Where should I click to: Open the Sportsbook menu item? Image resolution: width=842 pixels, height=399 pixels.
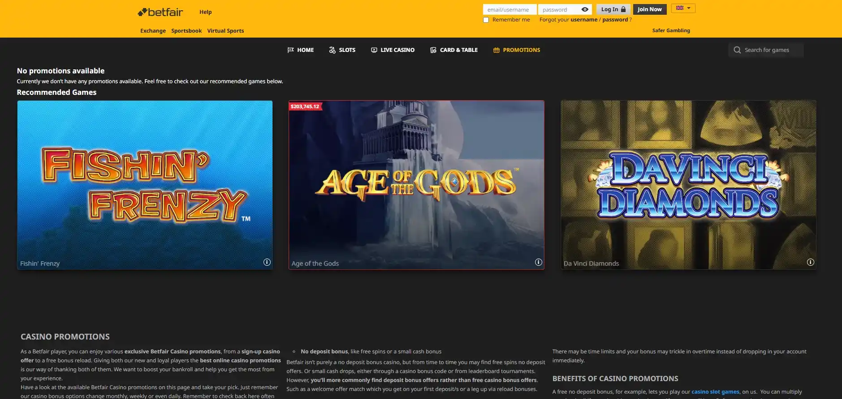click(x=186, y=31)
